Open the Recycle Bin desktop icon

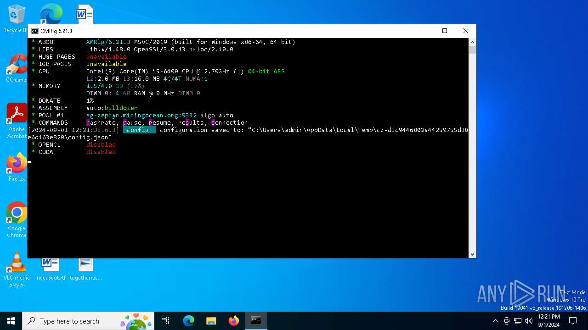pyautogui.click(x=16, y=18)
